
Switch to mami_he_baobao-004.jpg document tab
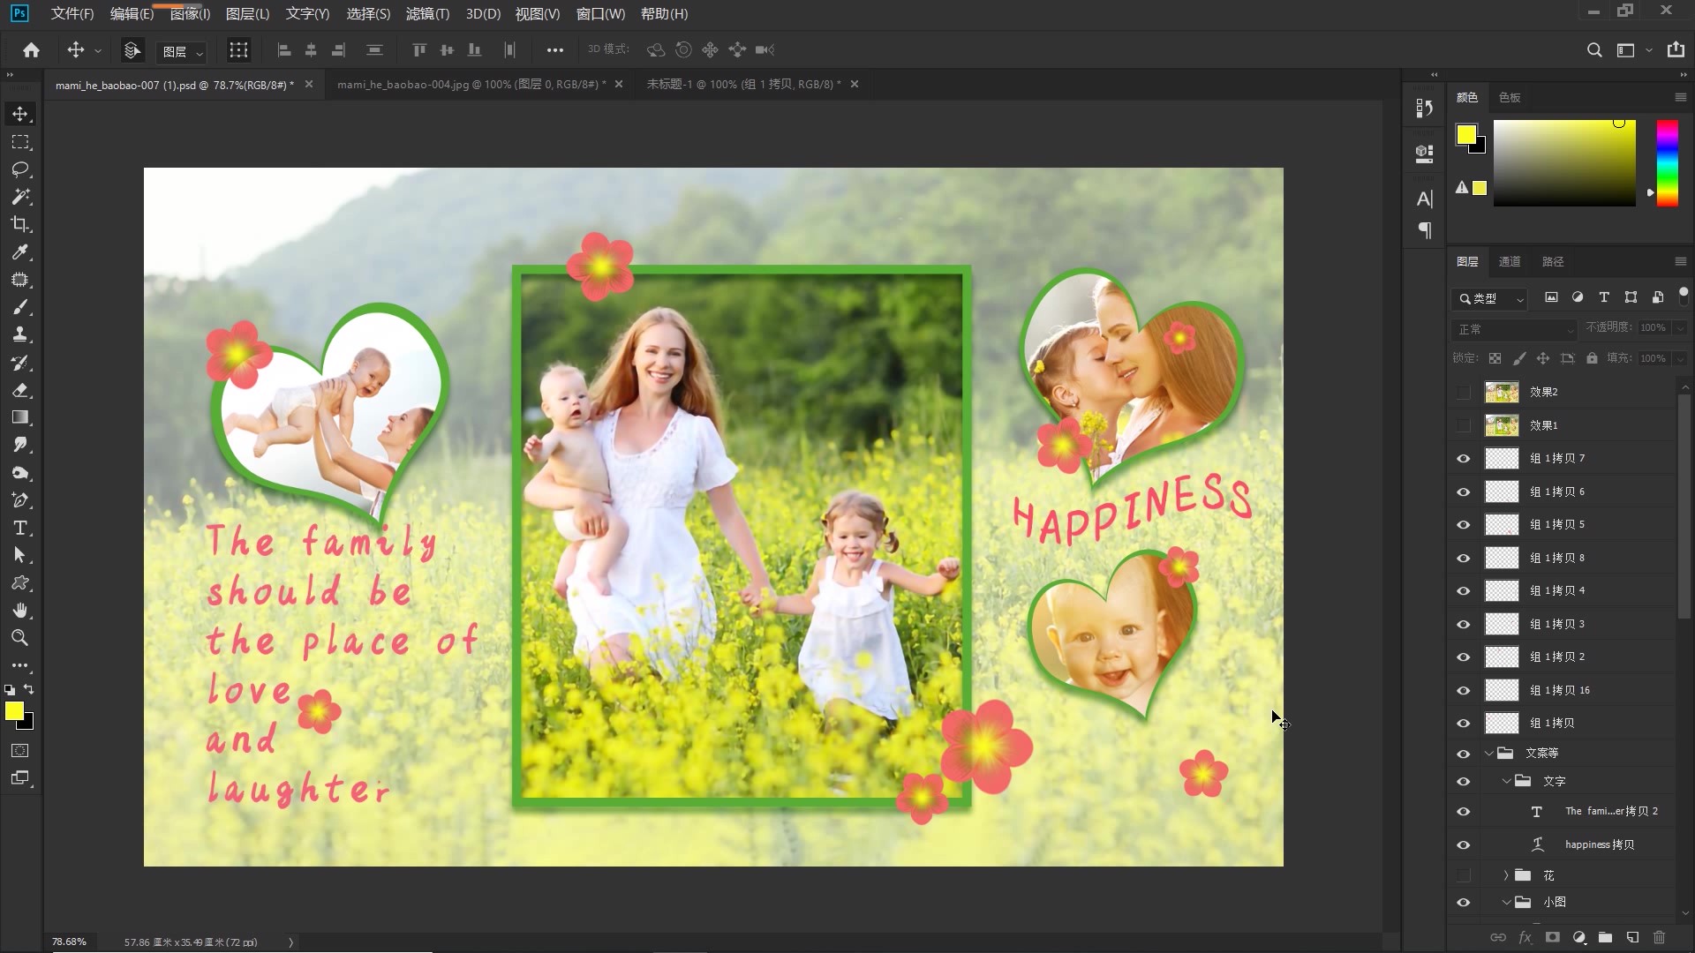(471, 85)
